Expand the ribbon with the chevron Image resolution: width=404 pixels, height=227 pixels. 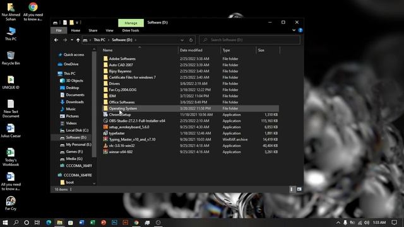click(294, 30)
